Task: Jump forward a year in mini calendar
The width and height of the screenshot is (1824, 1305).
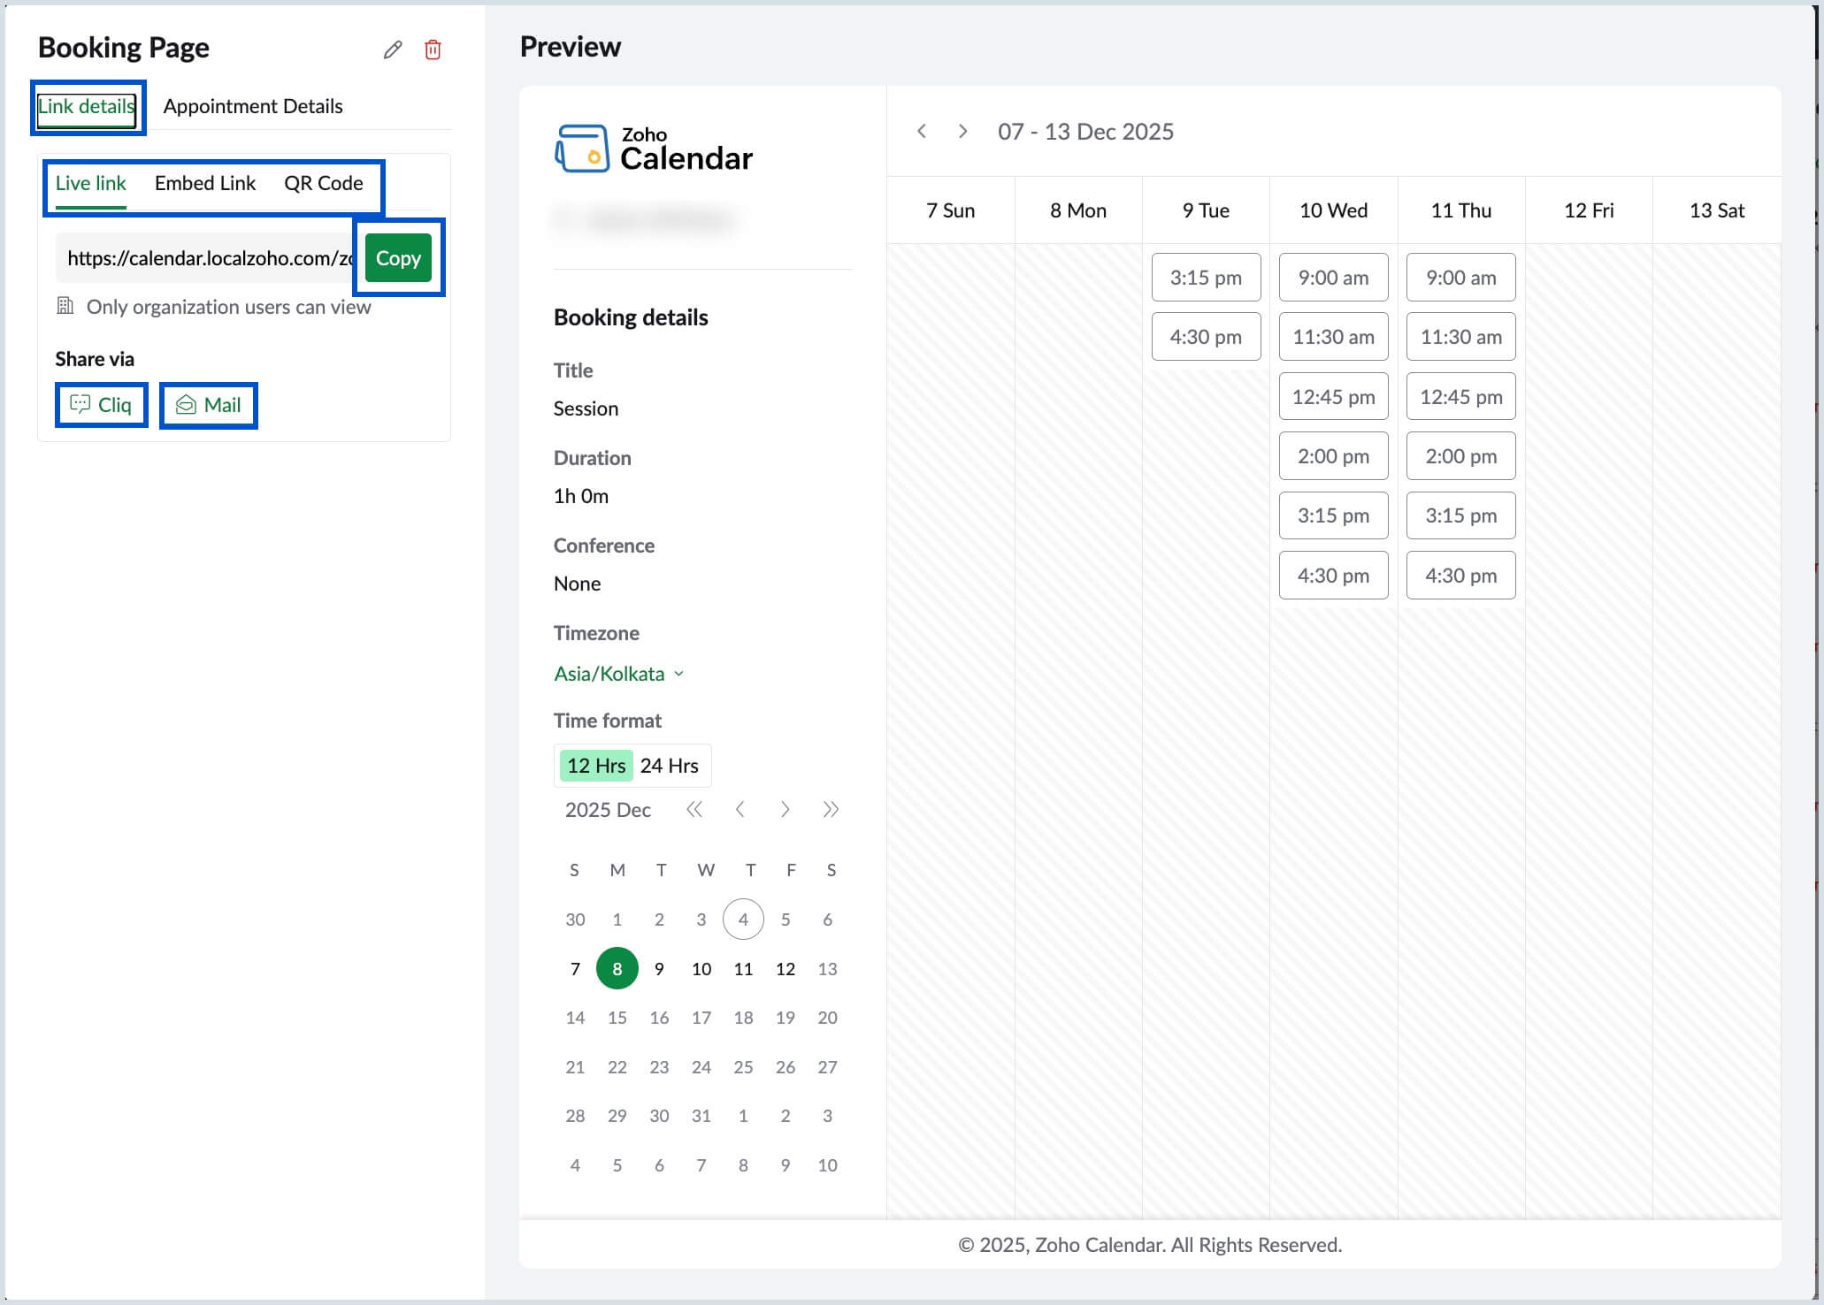Action: click(x=830, y=809)
